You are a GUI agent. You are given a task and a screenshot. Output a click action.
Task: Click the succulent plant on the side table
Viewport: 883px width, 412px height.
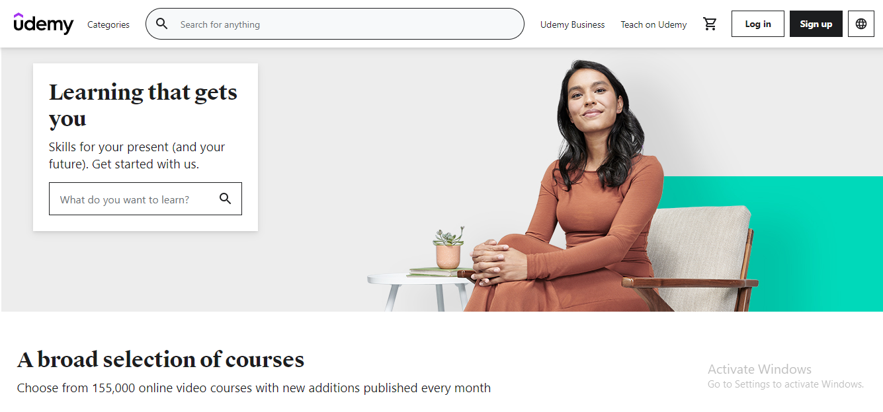click(x=448, y=248)
